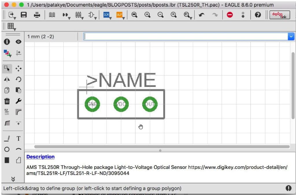Image resolution: width=296 pixels, height=195 pixels.
Task: Click the VDD pad
Action: pyautogui.click(x=121, y=104)
